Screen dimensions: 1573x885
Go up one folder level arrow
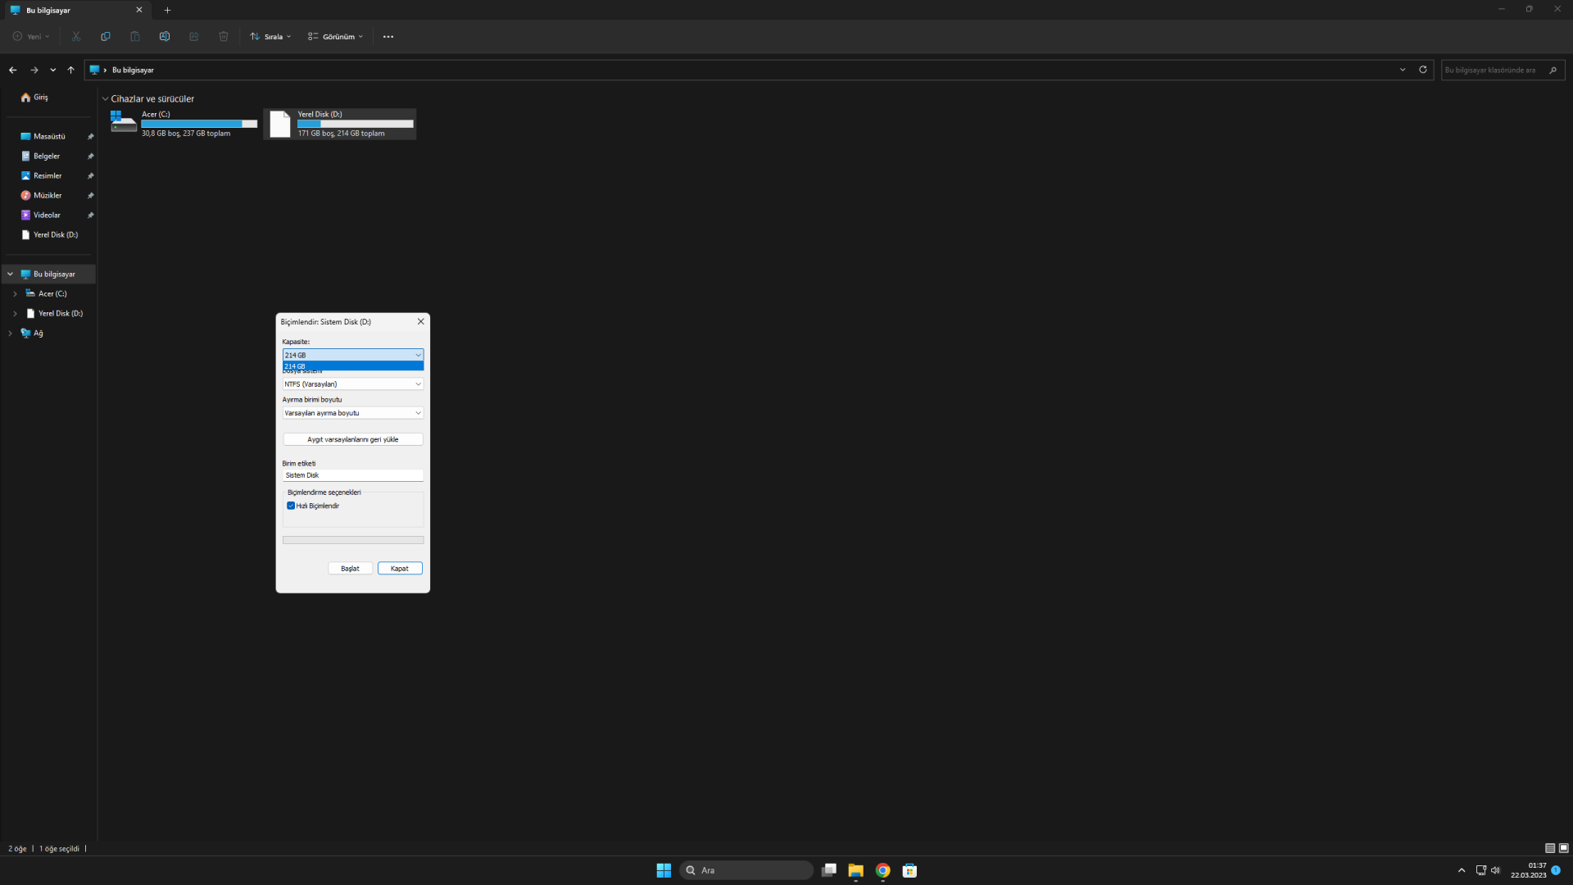pyautogui.click(x=71, y=70)
